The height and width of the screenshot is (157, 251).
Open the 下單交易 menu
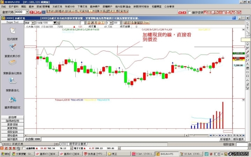tap(82, 7)
